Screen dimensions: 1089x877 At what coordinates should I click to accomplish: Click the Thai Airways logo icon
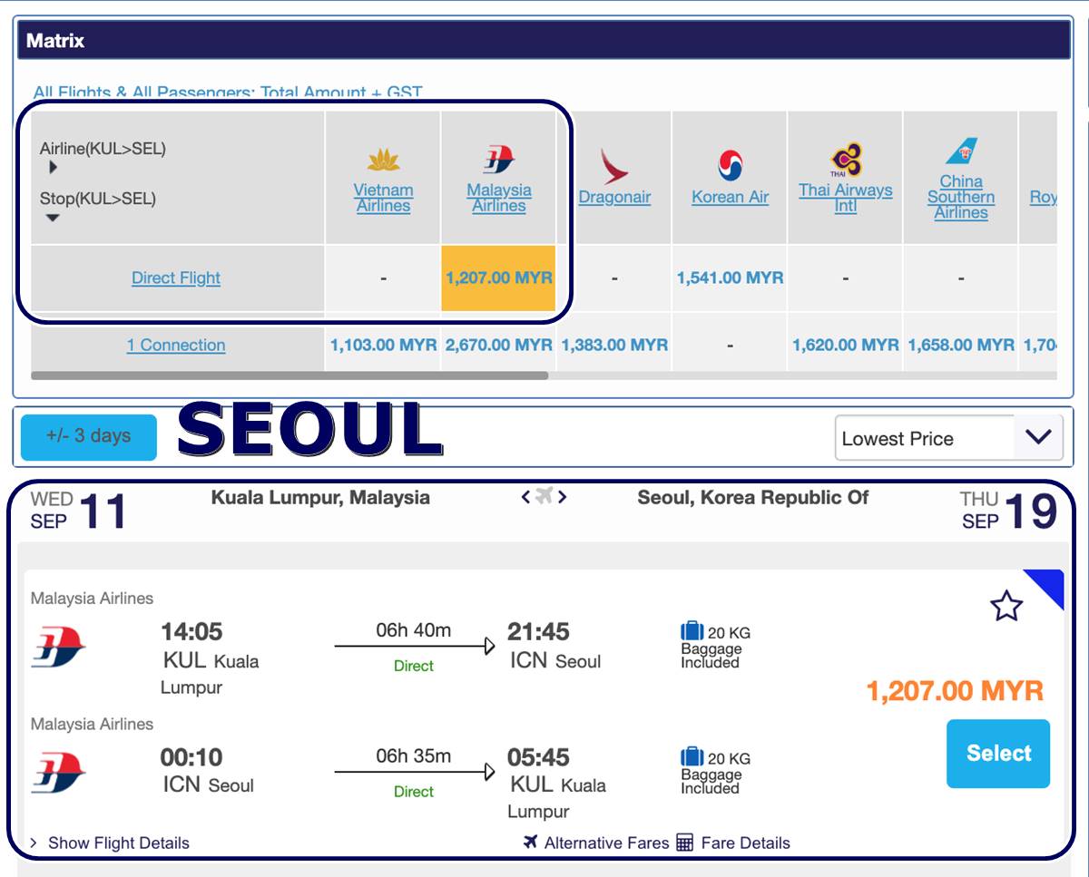[846, 161]
